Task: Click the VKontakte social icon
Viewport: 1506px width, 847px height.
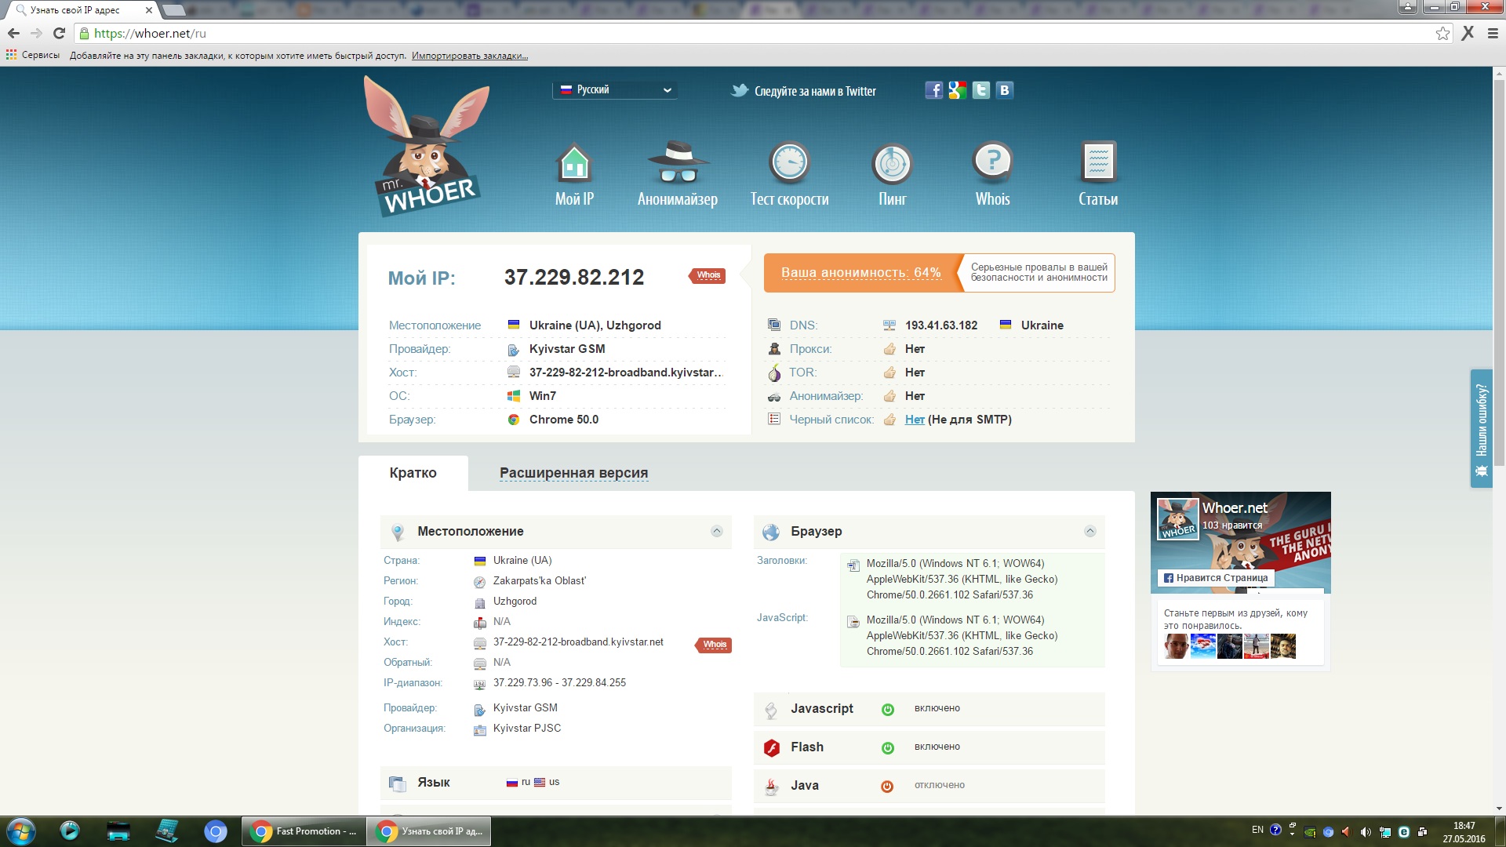Action: [x=1005, y=90]
